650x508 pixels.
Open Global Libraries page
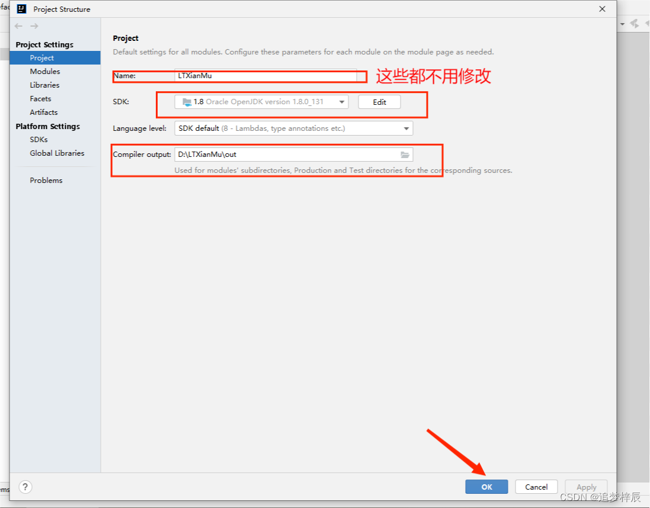57,153
